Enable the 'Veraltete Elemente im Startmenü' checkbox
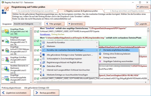 3,69
